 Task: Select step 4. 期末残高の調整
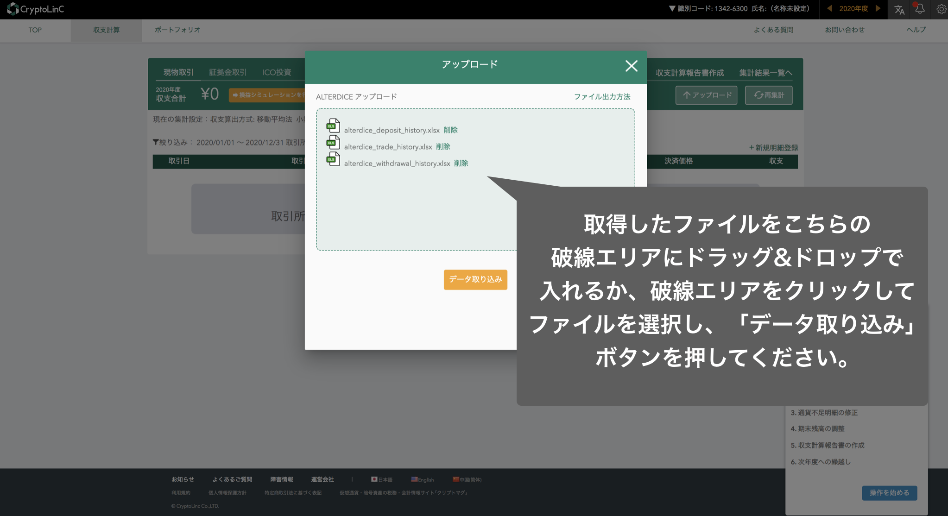[x=817, y=429]
